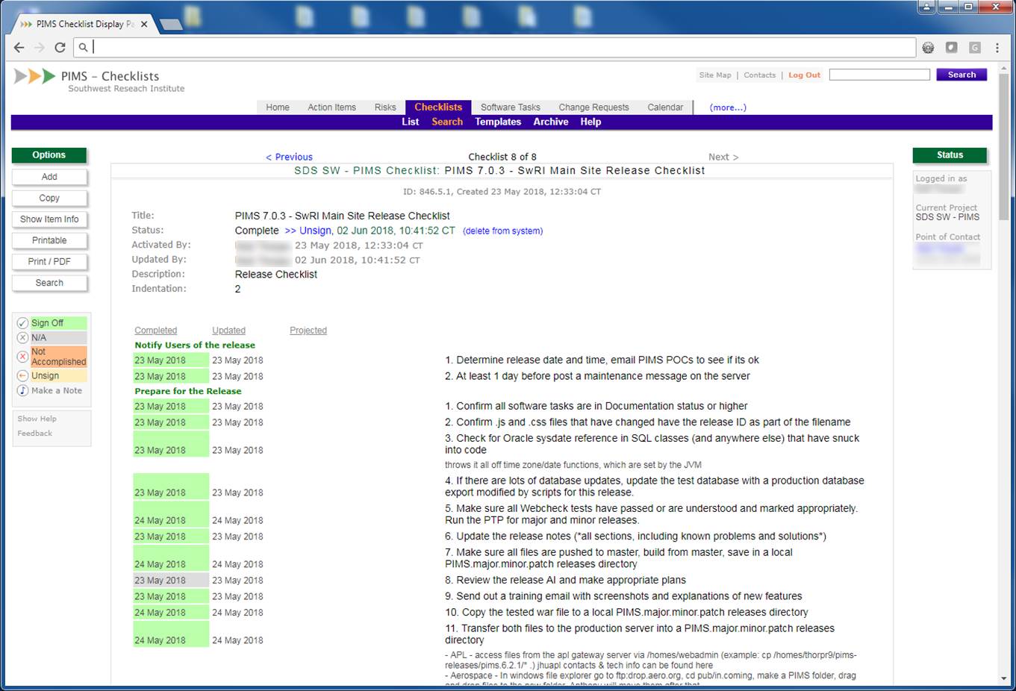The image size is (1016, 691).
Task: Click the Make a Note icon
Action: [22, 391]
